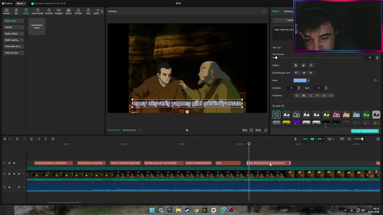Click the Satır line spacing stepper
The height and width of the screenshot is (215, 383).
[x=326, y=88]
